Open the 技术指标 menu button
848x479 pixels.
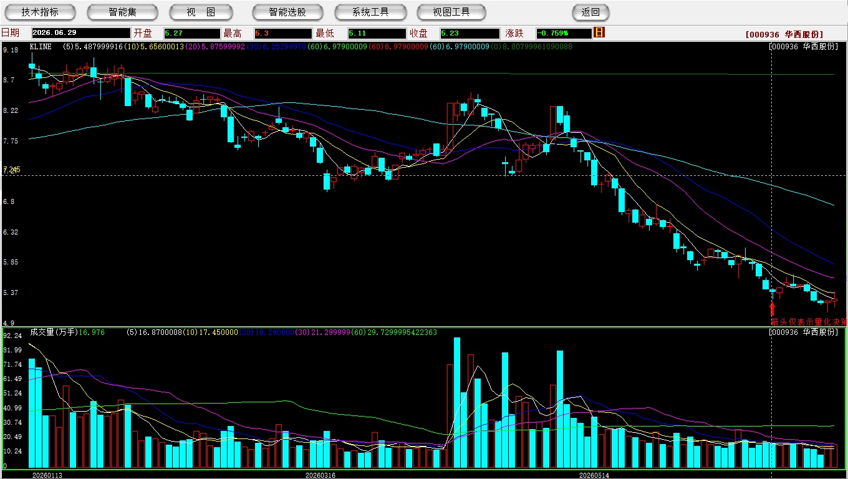pos(40,12)
